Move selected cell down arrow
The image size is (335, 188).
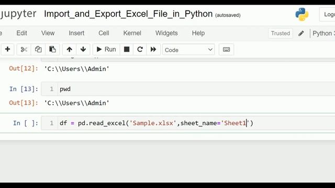click(x=83, y=50)
